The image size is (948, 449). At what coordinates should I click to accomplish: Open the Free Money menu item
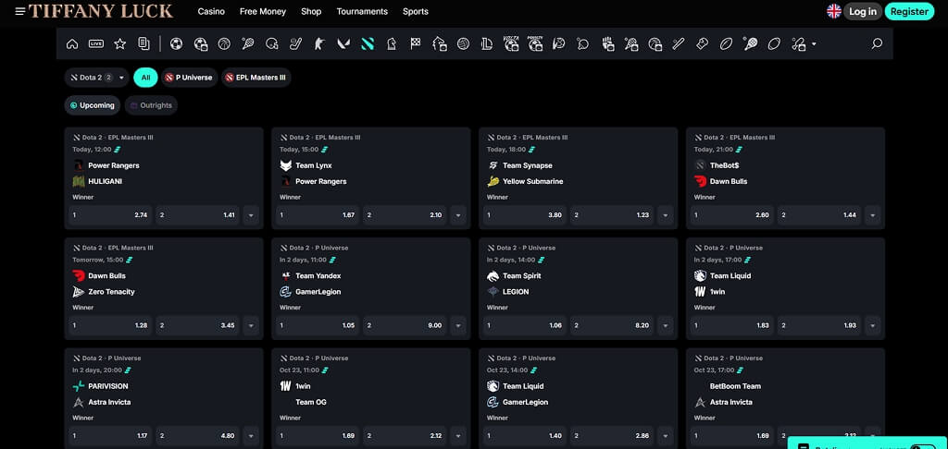(x=263, y=11)
